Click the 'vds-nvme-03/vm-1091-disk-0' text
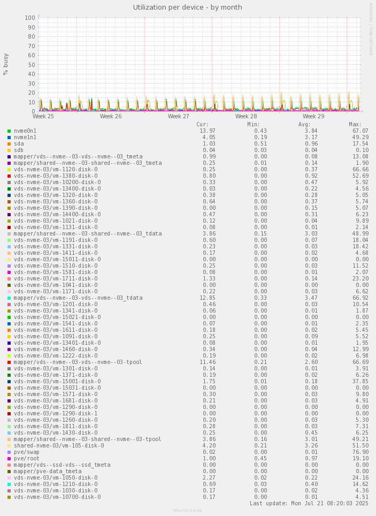 coord(56,336)
